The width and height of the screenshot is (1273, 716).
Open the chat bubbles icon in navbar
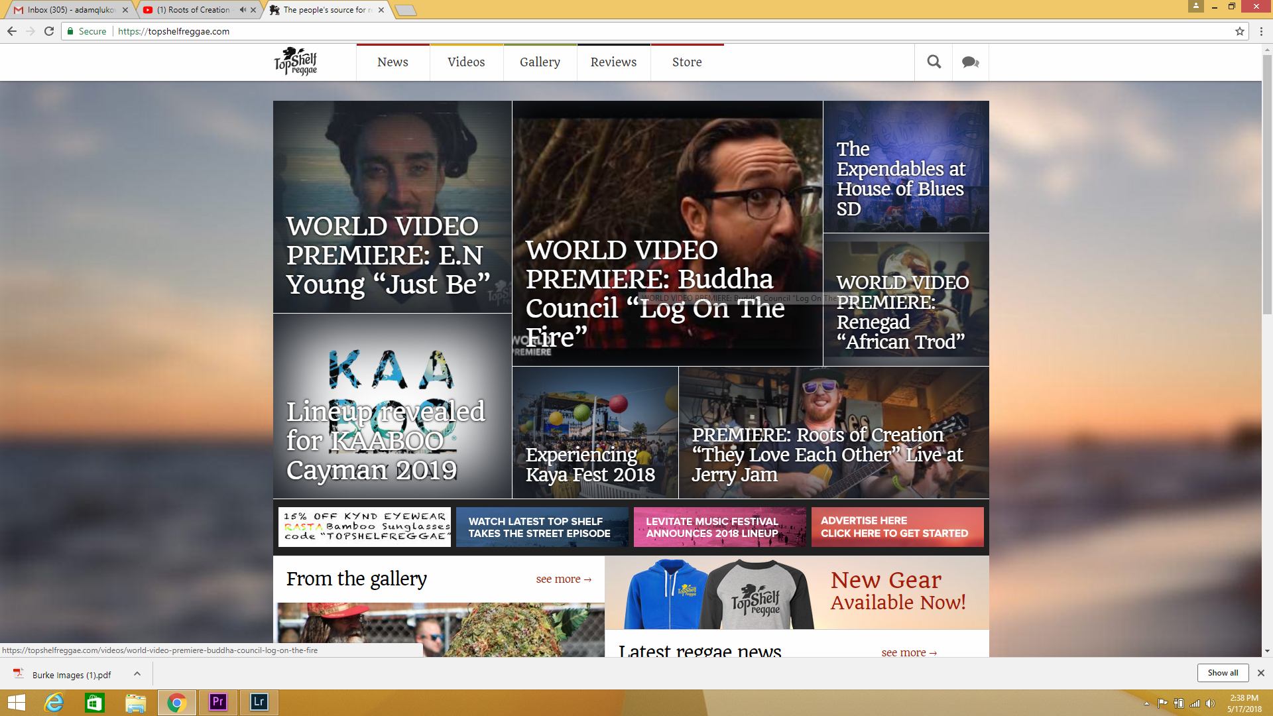click(970, 62)
